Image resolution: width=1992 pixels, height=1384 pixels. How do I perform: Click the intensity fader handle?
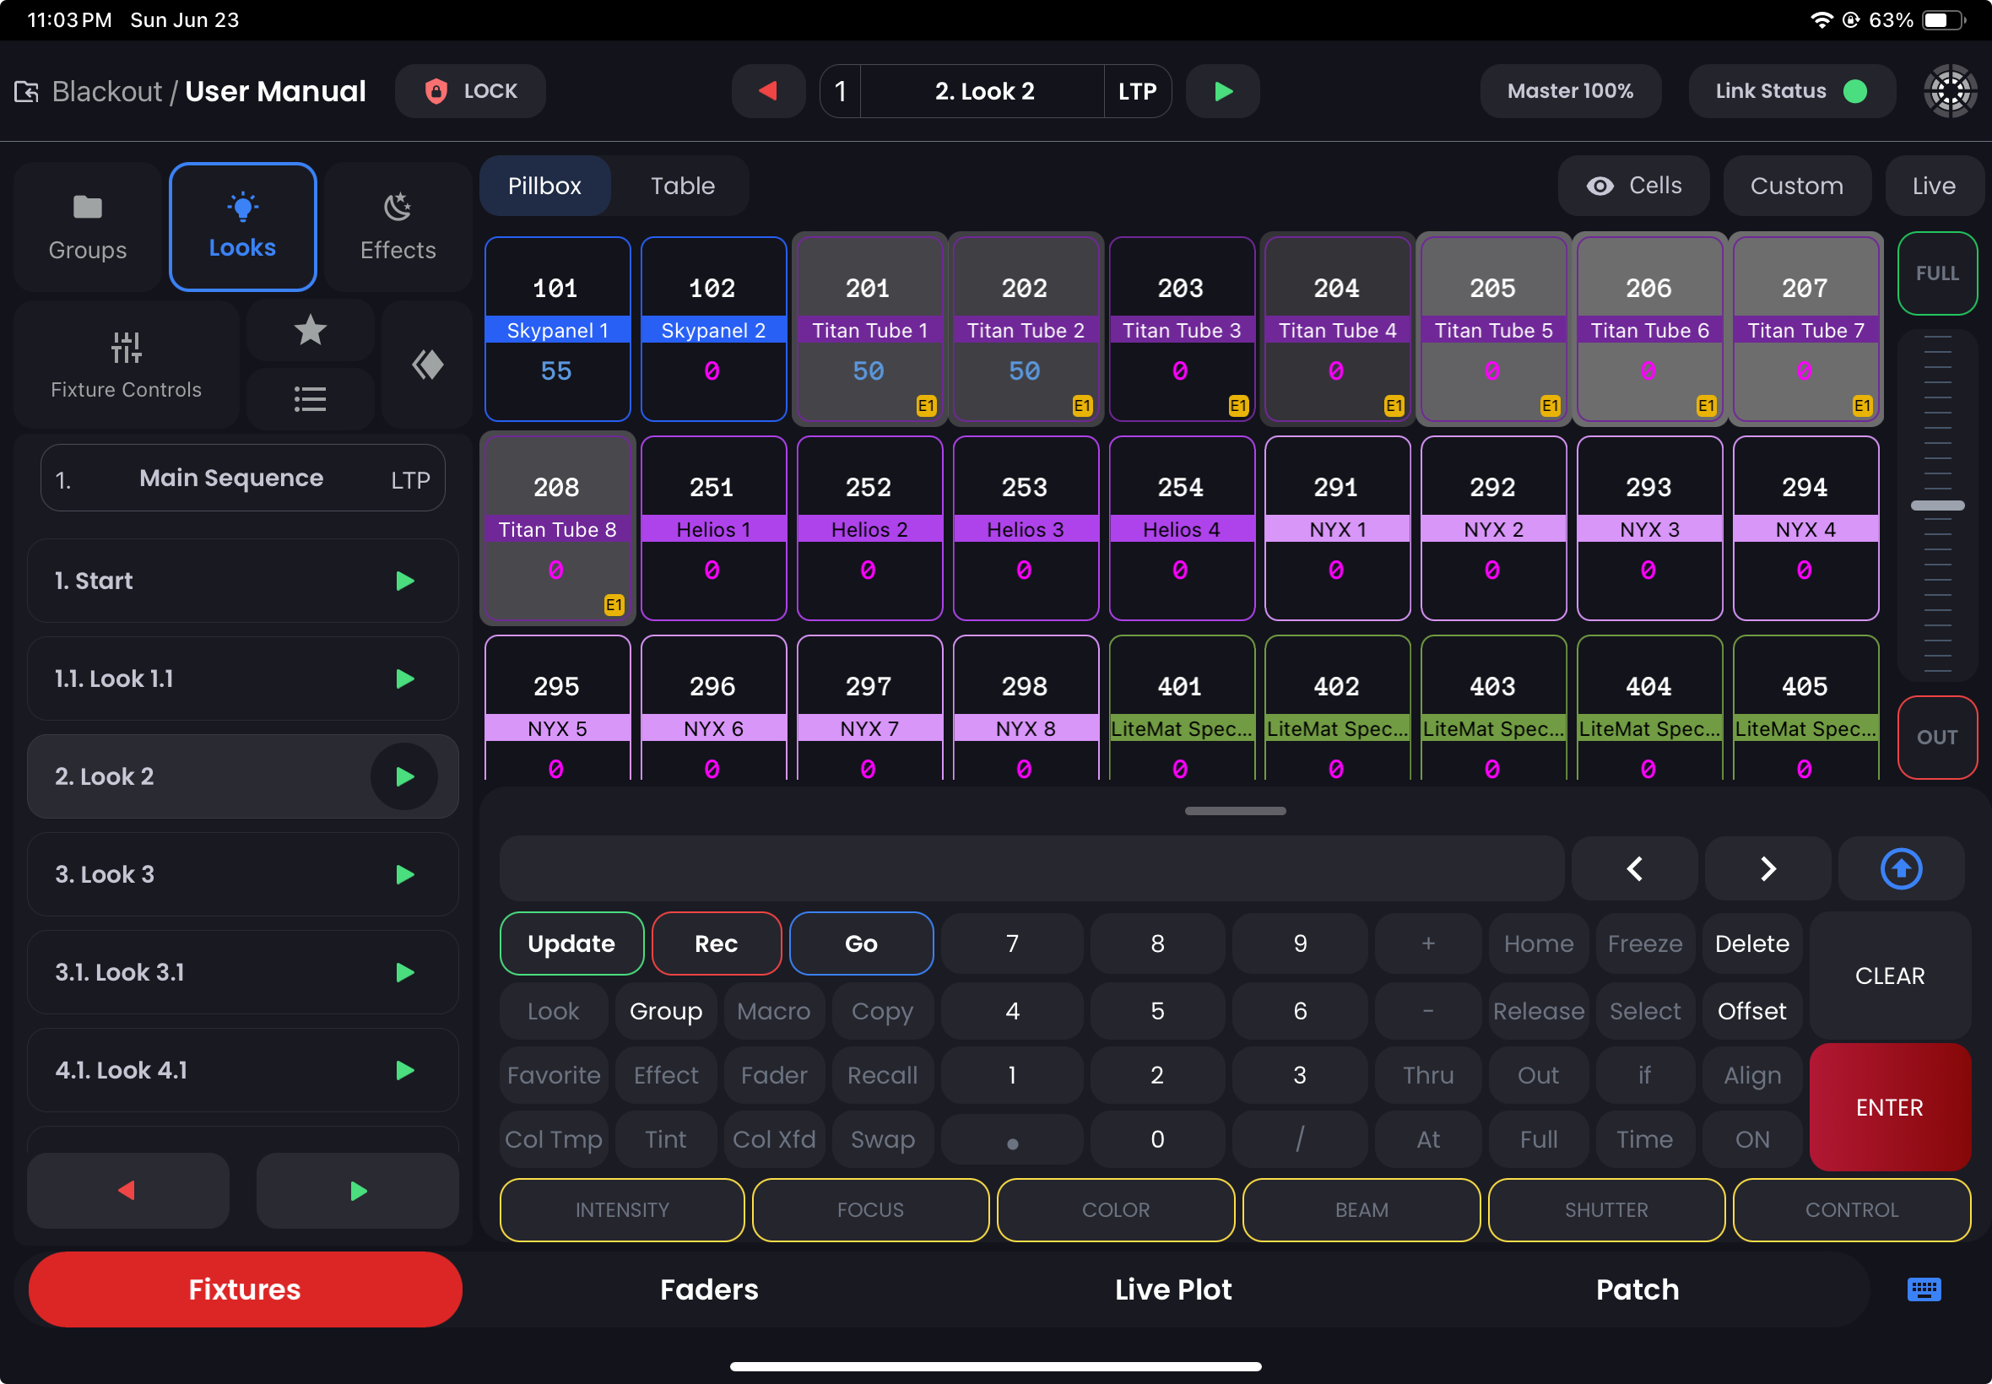[x=1936, y=505]
